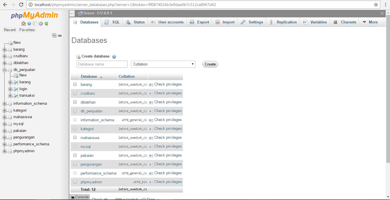Collapse all navigation tree items
This screenshot has height=200, width=390.
click(x=54, y=35)
